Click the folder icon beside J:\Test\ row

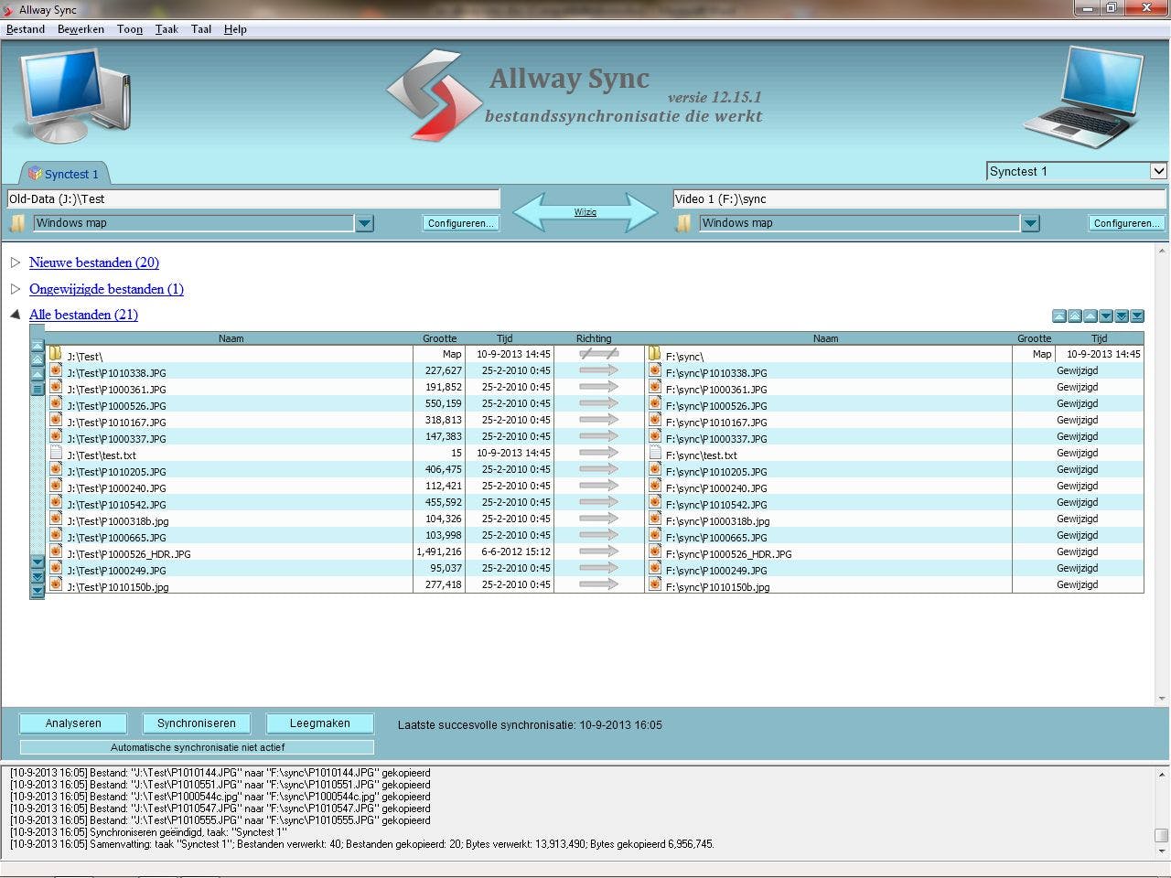[x=55, y=354]
